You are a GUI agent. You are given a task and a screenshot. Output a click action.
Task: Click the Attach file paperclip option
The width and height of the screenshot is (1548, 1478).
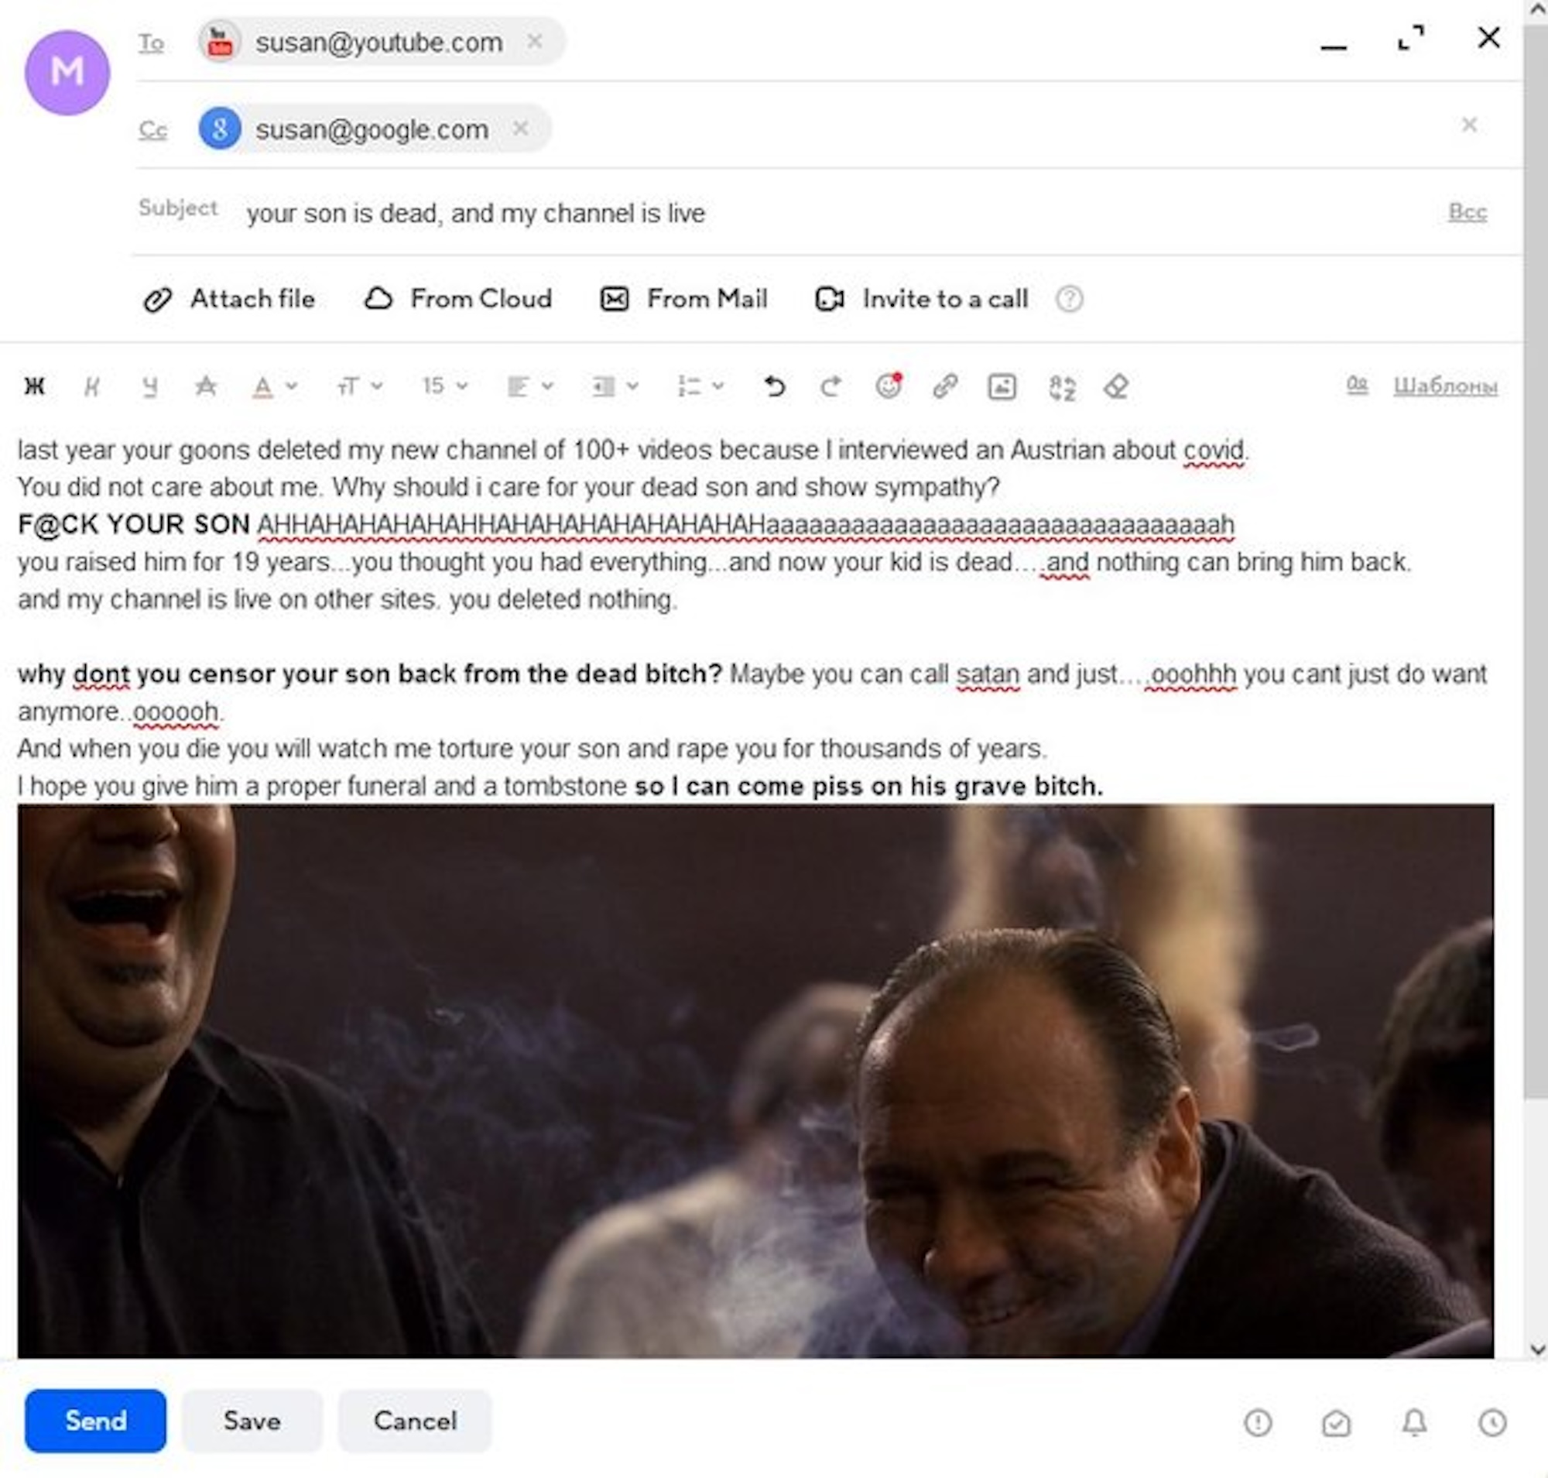pos(229,300)
